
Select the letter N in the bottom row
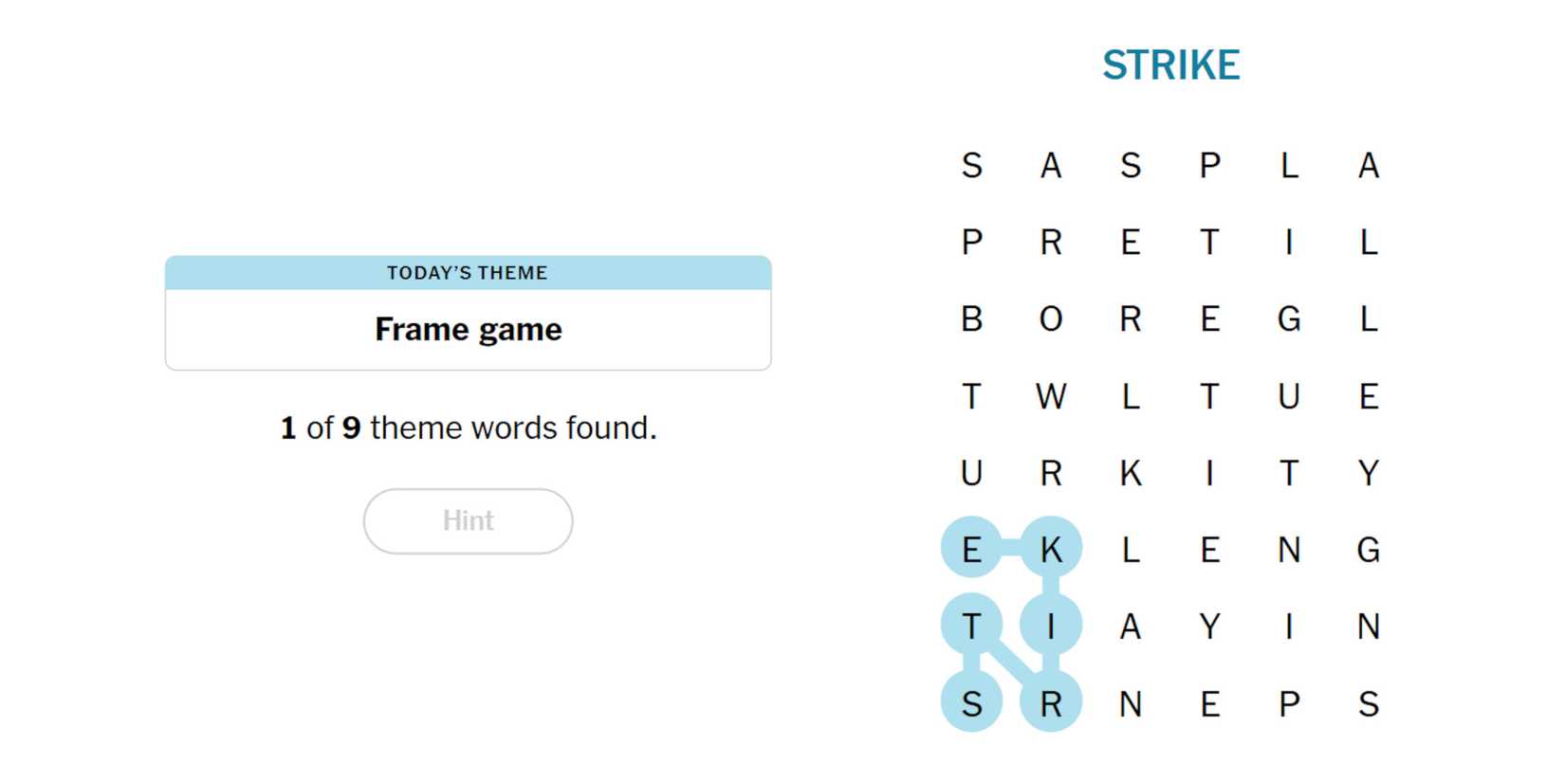[1130, 703]
